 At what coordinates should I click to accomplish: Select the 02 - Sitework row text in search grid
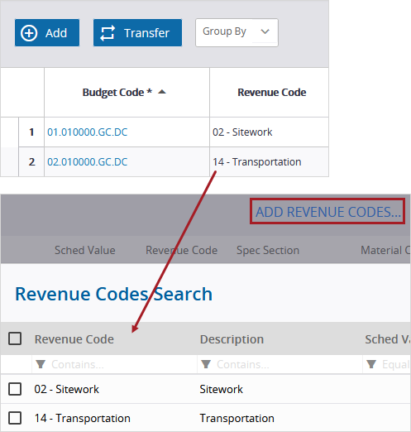(67, 389)
